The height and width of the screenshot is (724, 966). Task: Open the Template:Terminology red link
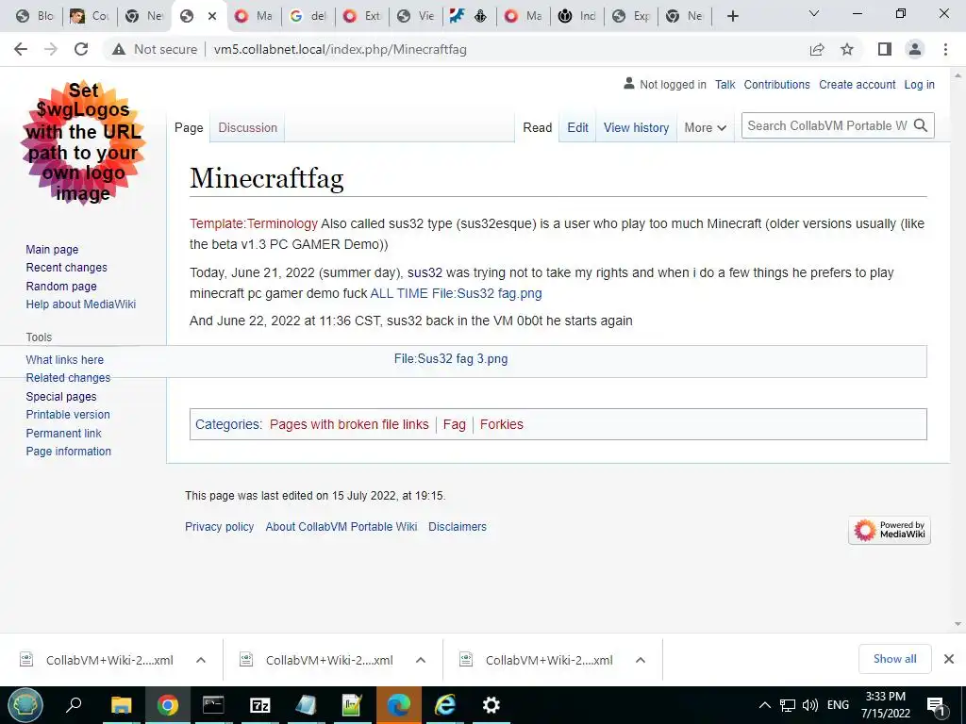point(254,223)
